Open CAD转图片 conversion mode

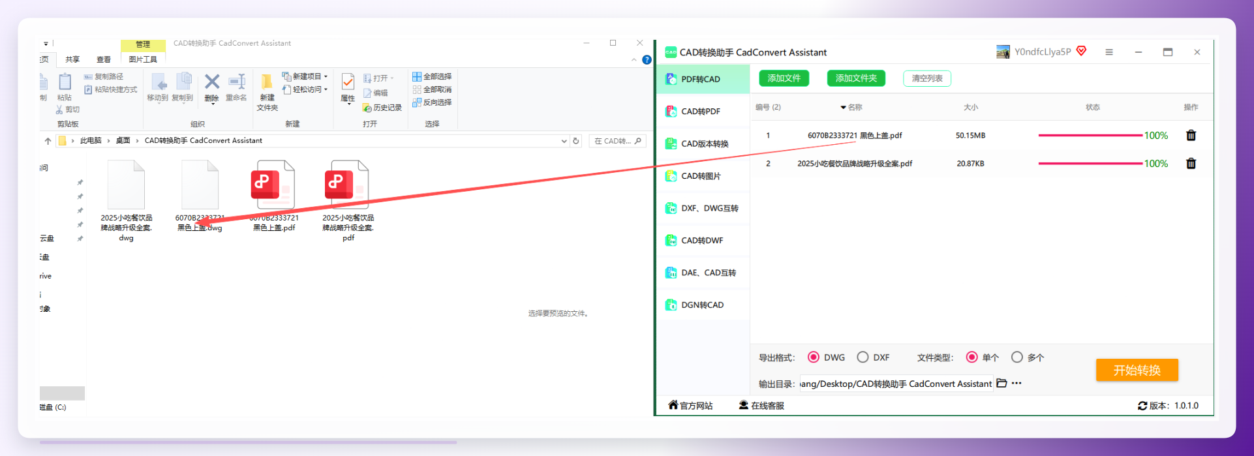(703, 176)
